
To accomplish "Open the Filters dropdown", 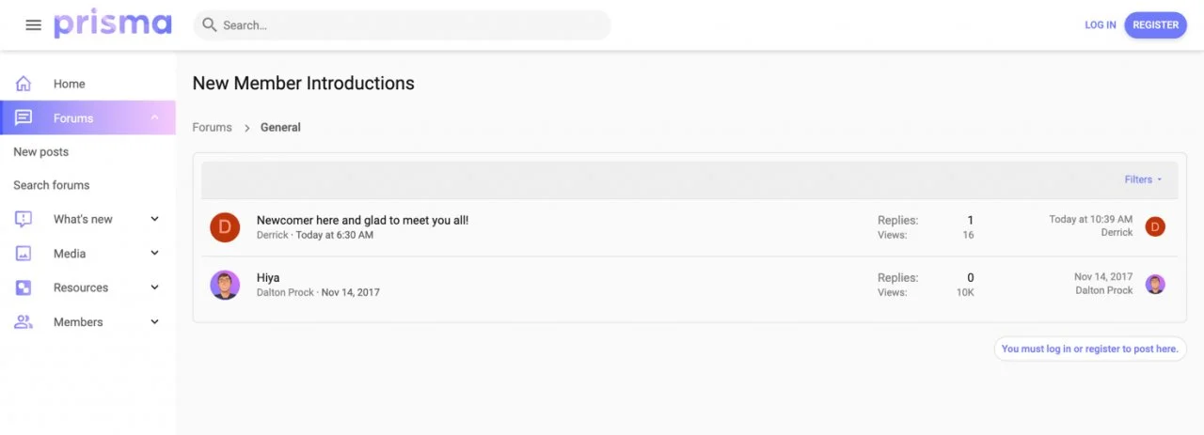I will click(x=1143, y=179).
